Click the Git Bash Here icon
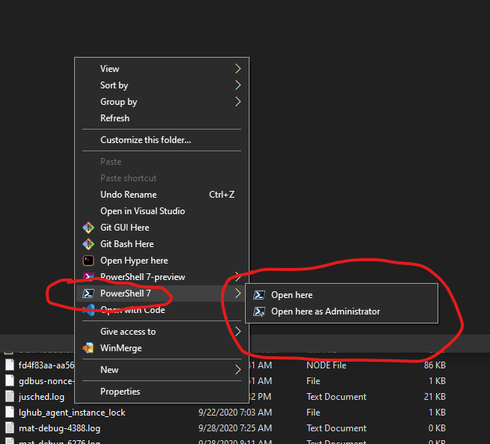The height and width of the screenshot is (444, 490). [88, 244]
